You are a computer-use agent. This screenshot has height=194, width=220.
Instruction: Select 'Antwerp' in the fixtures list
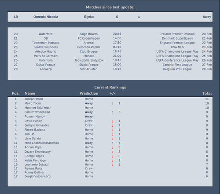coord(46,69)
